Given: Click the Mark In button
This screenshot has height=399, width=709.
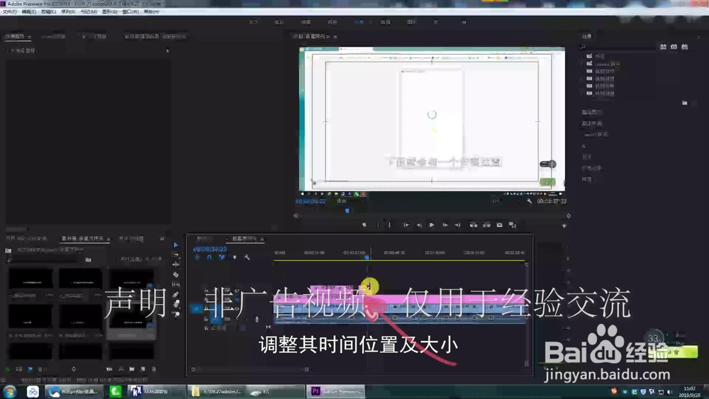Looking at the screenshot, I should pos(378,225).
